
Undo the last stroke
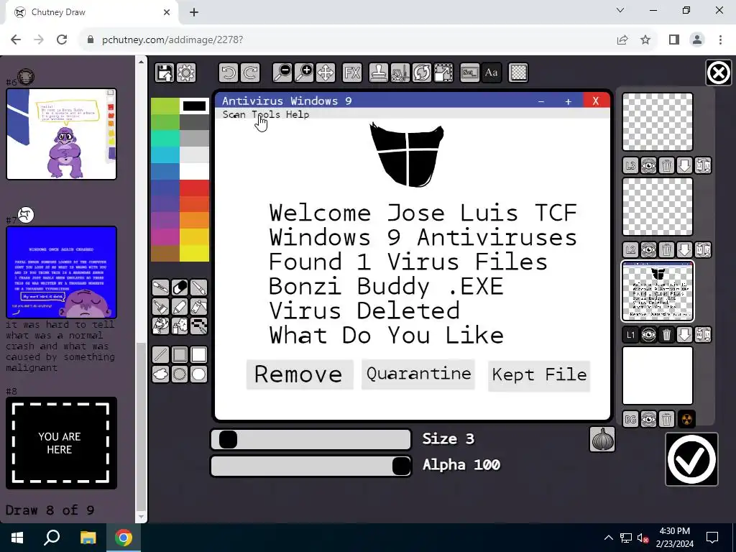coord(229,73)
